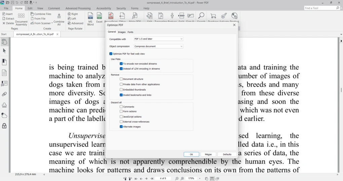Click the Mégse cancel button
Screen dimensions: 343x181
point(208,154)
